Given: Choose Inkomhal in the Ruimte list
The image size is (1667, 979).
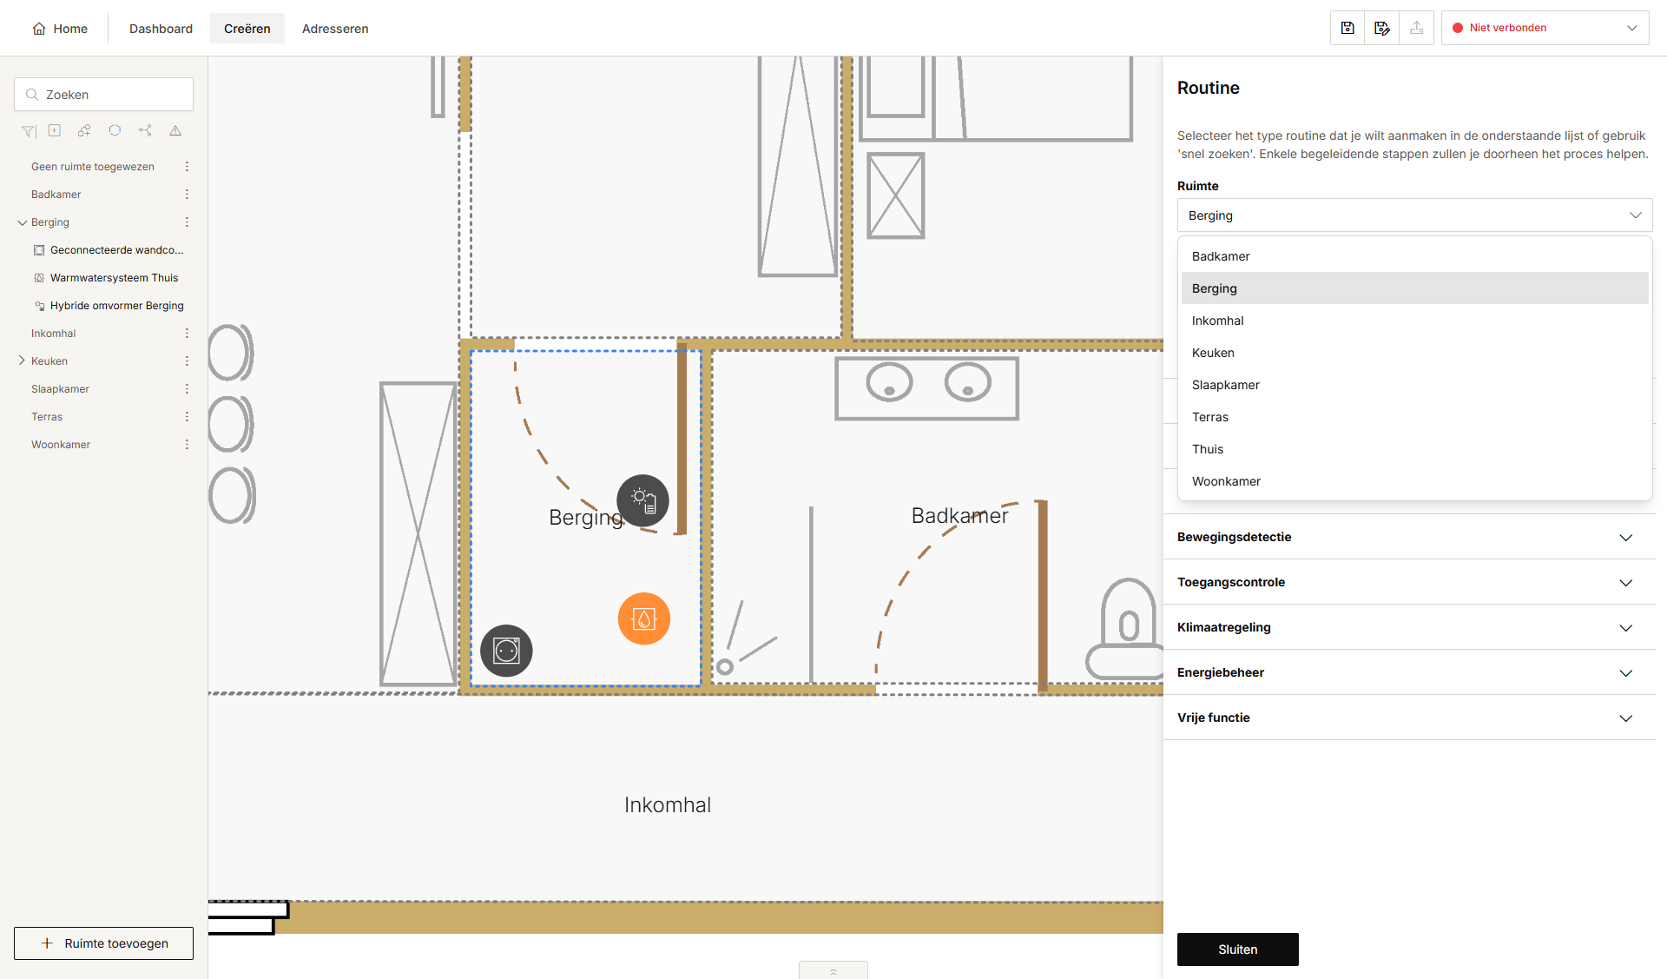Looking at the screenshot, I should (x=1414, y=321).
